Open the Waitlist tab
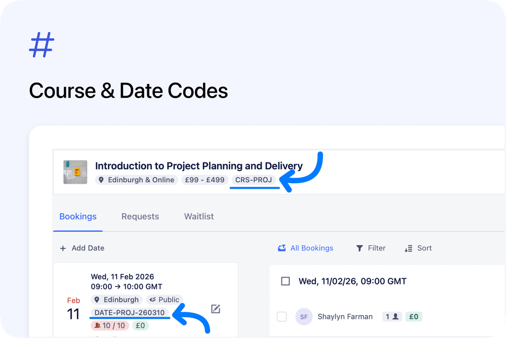The width and height of the screenshot is (506, 338). point(199,216)
